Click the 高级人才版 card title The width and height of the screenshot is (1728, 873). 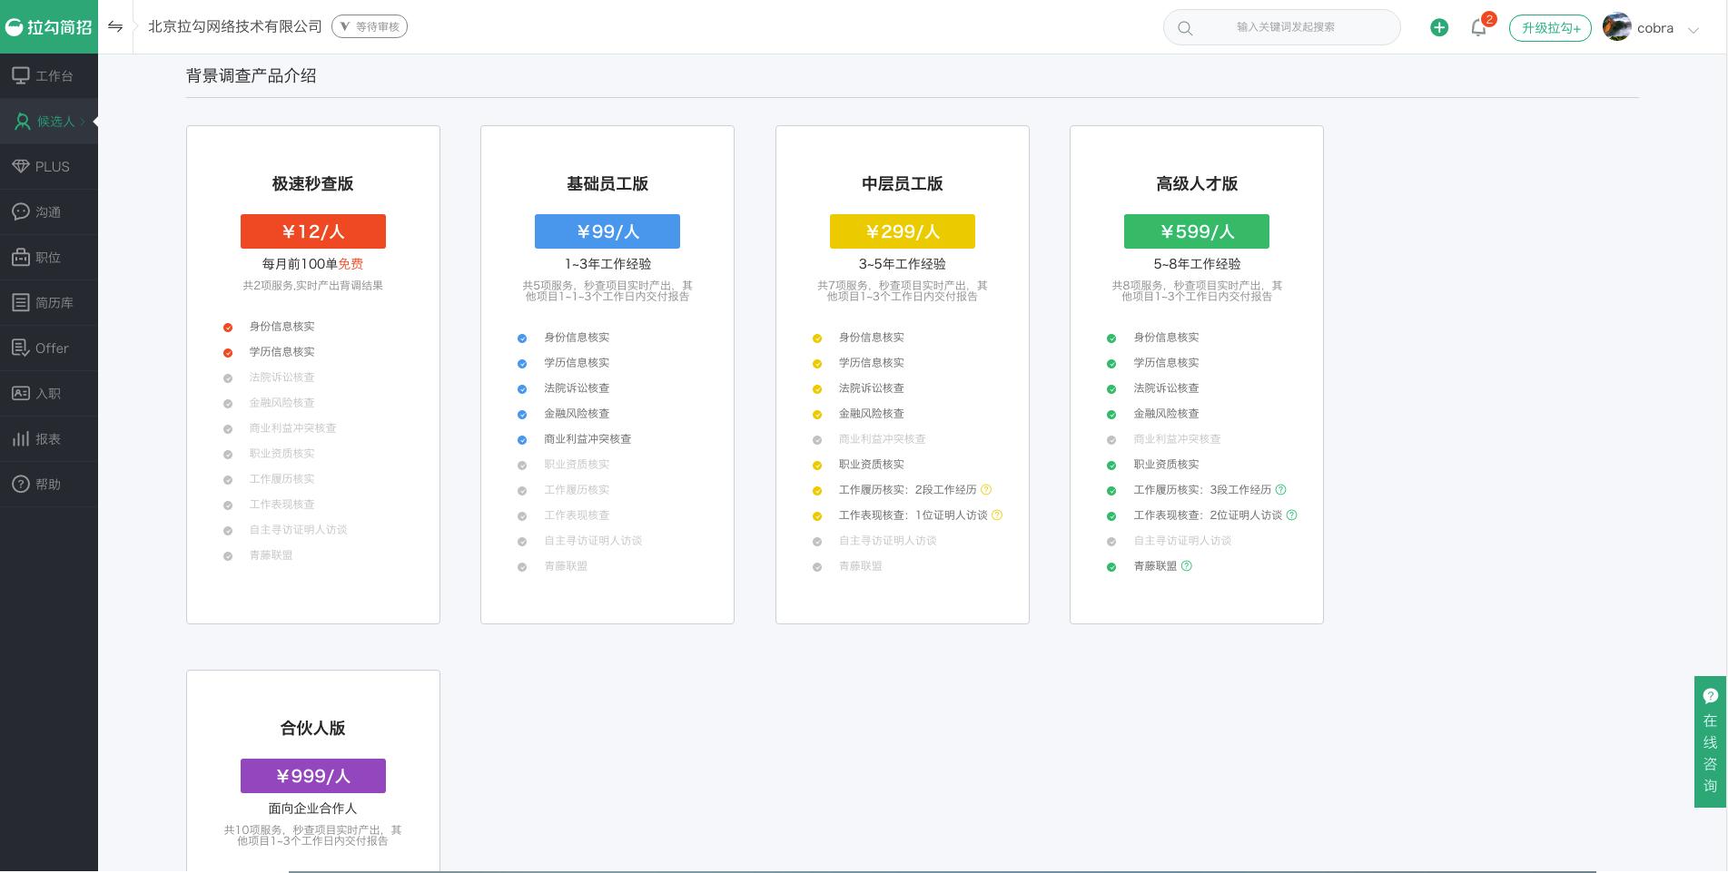tap(1197, 183)
